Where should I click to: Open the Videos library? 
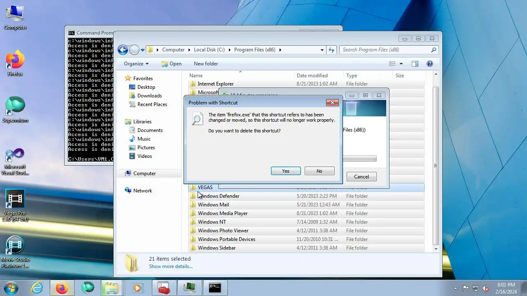click(145, 156)
